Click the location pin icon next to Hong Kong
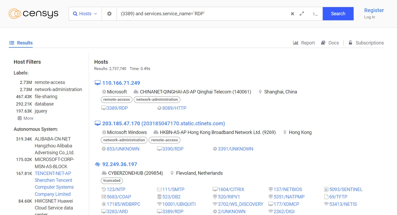The width and height of the screenshot is (397, 215). click(285, 132)
